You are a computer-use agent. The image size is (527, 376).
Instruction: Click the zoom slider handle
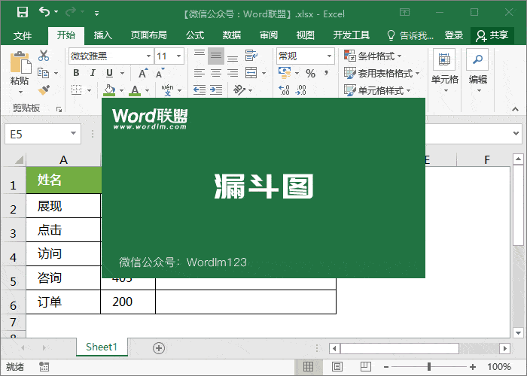(x=429, y=367)
